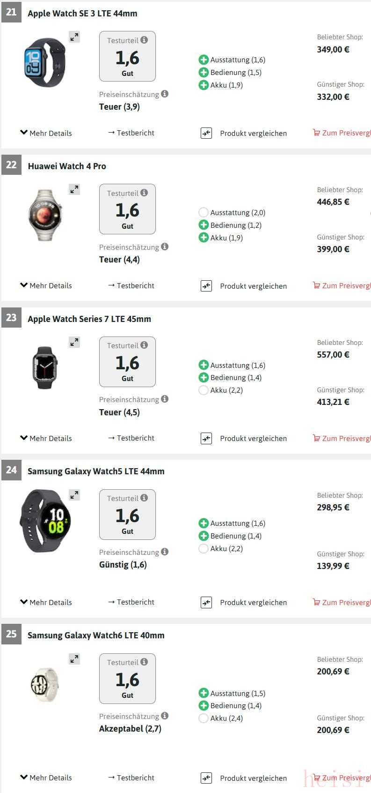371x793 pixels.
Task: Open the Samsung Galaxy Watch5 LTE 44mm title
Action: tap(96, 471)
